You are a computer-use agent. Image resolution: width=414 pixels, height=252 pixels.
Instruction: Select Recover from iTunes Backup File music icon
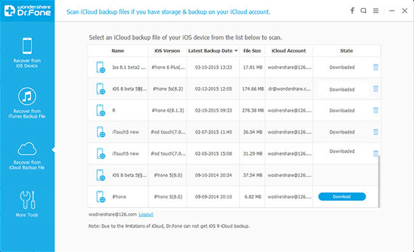pyautogui.click(x=27, y=96)
